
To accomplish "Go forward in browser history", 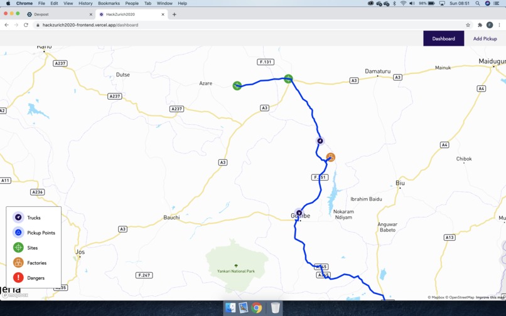I will click(x=16, y=25).
